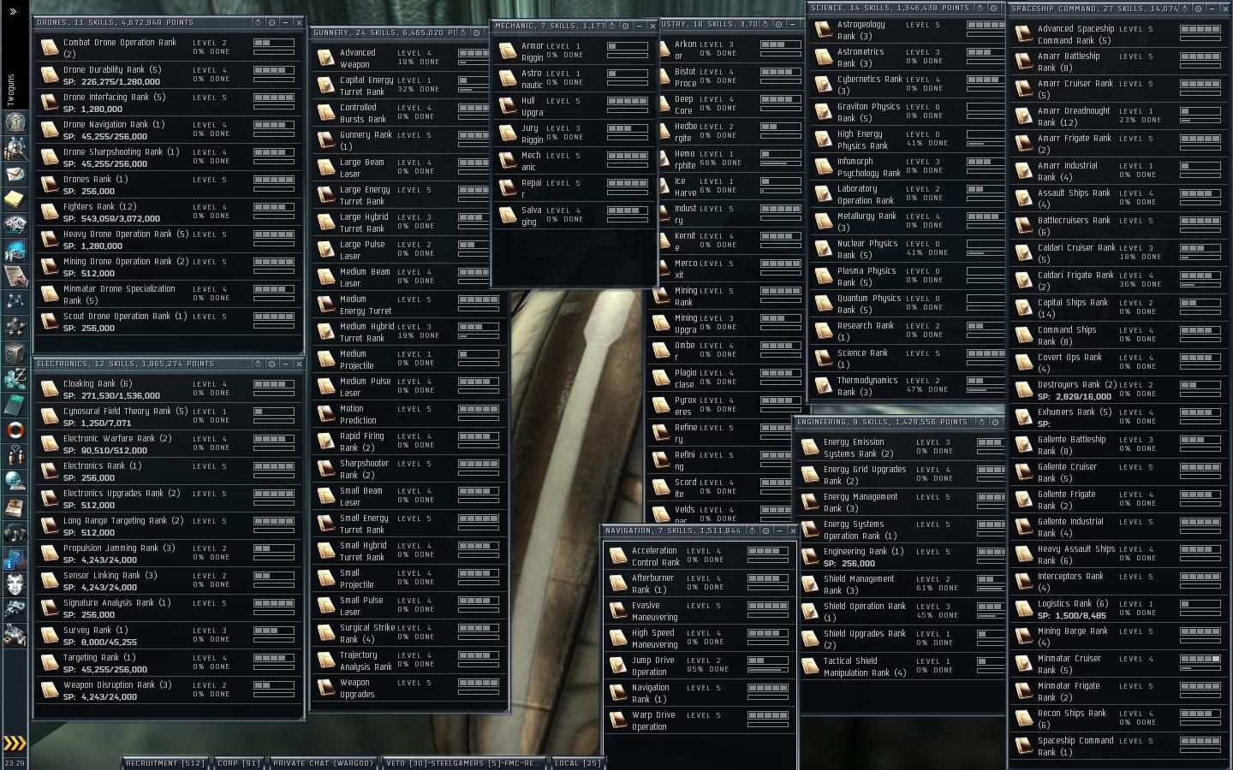Select the Energy Grid Upgrades skill
The width and height of the screenshot is (1233, 770).
(901, 475)
